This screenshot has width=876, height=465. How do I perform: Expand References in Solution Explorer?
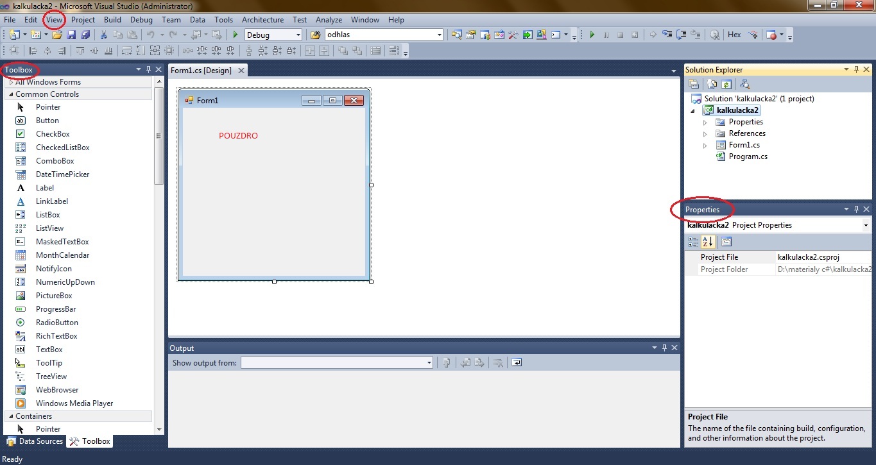click(x=705, y=133)
